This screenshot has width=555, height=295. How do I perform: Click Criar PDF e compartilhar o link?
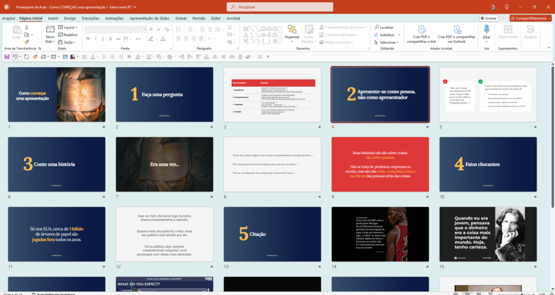click(x=421, y=35)
